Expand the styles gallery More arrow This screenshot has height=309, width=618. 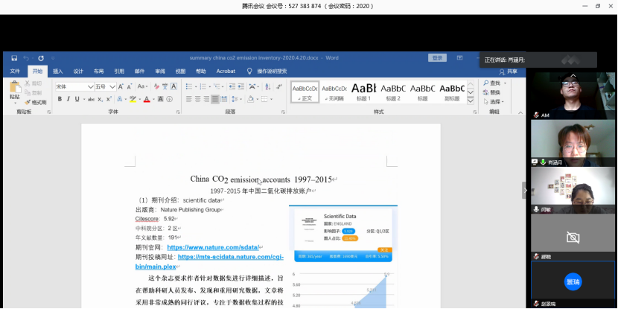pos(470,101)
